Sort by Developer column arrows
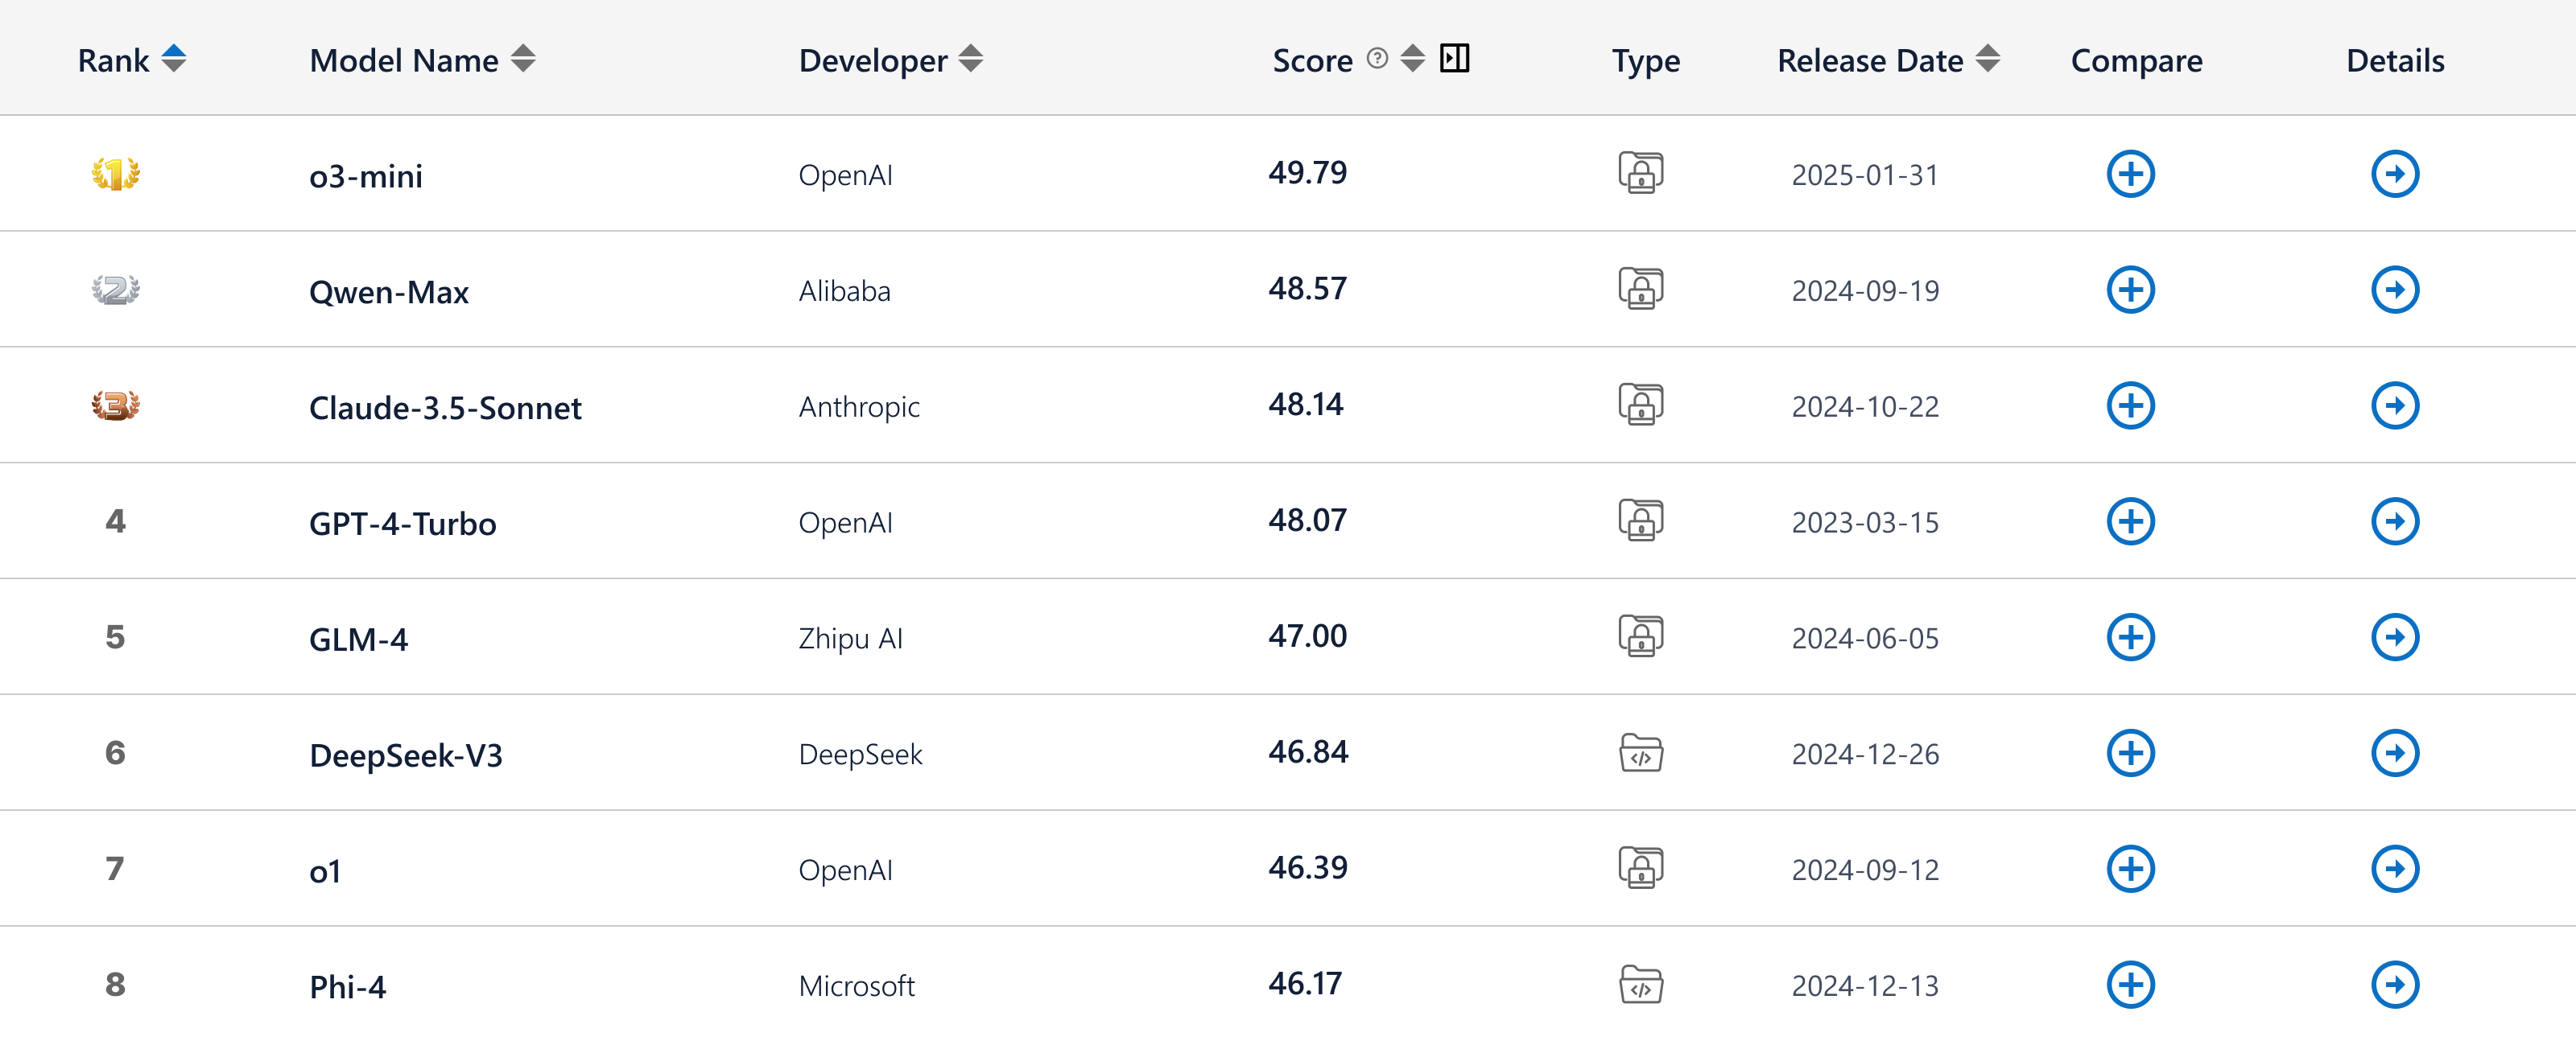This screenshot has width=2576, height=1049. click(970, 59)
